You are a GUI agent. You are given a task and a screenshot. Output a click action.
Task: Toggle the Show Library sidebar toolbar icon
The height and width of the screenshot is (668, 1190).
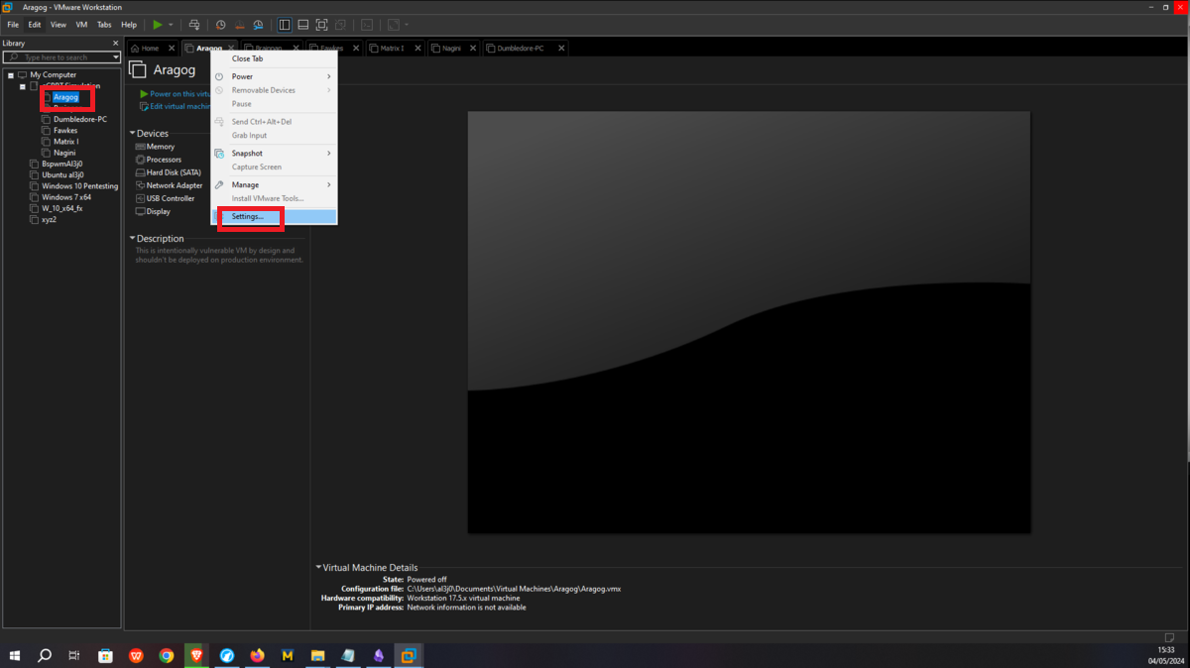point(285,25)
